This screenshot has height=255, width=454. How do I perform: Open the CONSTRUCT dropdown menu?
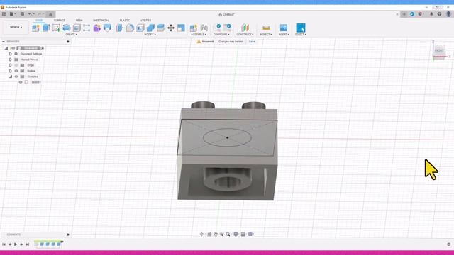[x=245, y=35]
